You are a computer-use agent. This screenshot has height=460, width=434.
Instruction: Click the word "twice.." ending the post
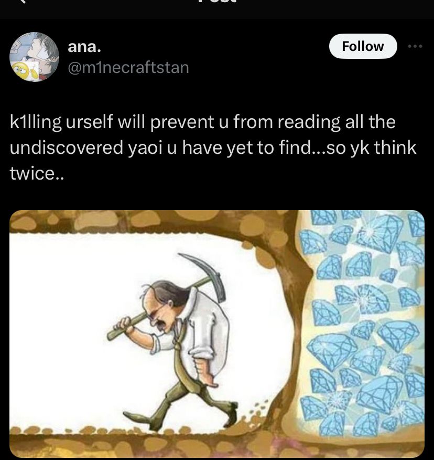(x=37, y=173)
